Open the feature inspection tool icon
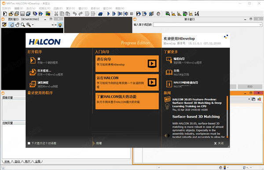The width and height of the screenshot is (264, 170). [x=185, y=14]
